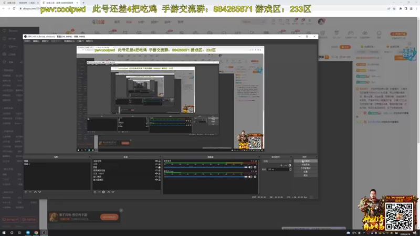Click Start Streaming button in OBS controls
420x236 pixels.
[x=306, y=161]
